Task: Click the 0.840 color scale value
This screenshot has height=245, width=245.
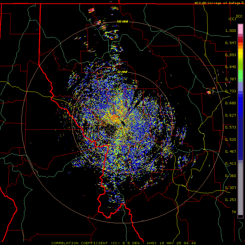Action: pos(231,67)
